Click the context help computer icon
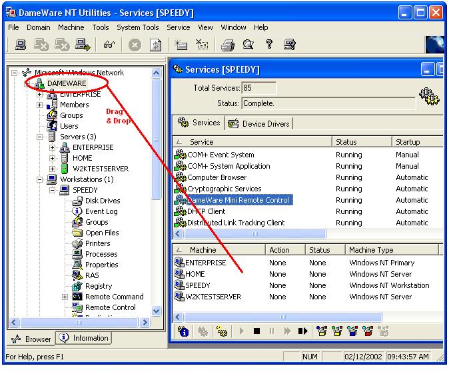The image size is (453, 372). (x=290, y=45)
